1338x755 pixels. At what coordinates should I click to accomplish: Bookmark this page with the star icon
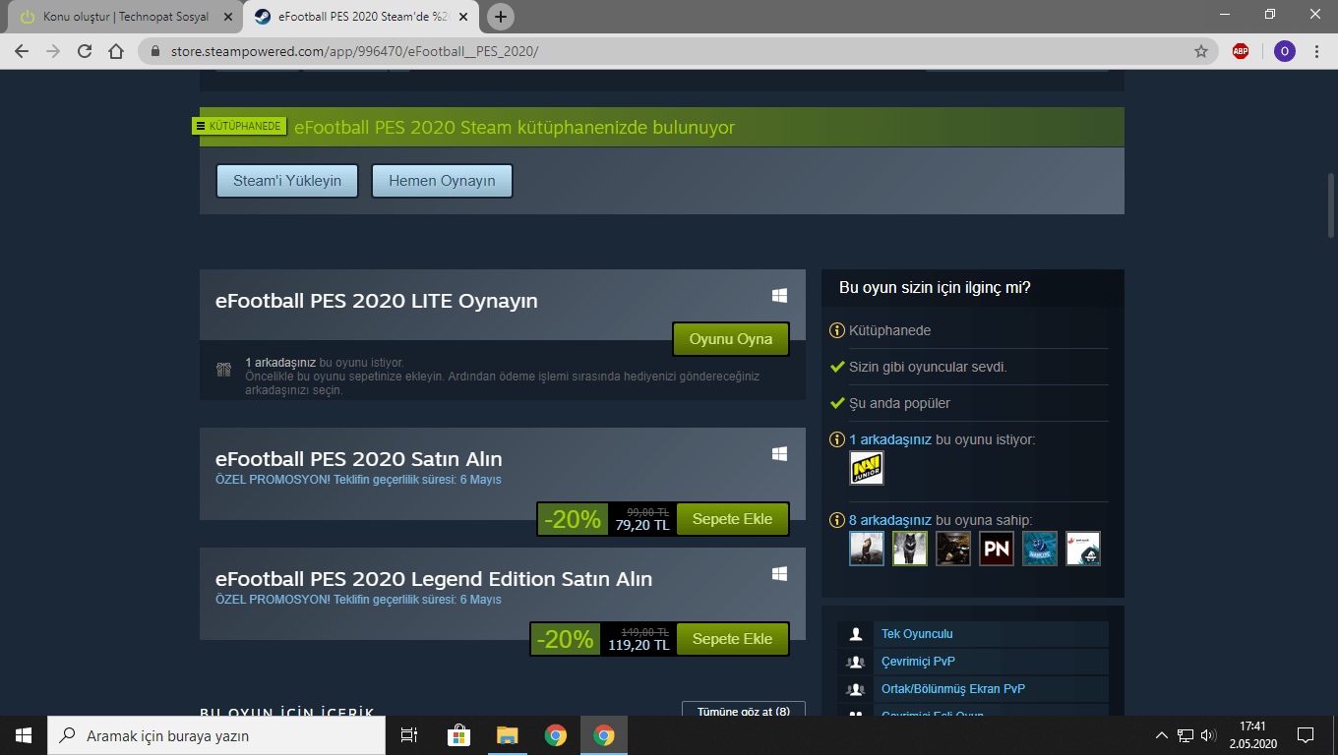1200,51
